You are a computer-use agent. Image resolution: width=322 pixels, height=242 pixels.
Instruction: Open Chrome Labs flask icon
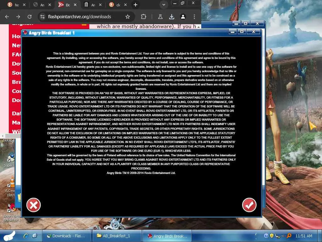[160, 17]
